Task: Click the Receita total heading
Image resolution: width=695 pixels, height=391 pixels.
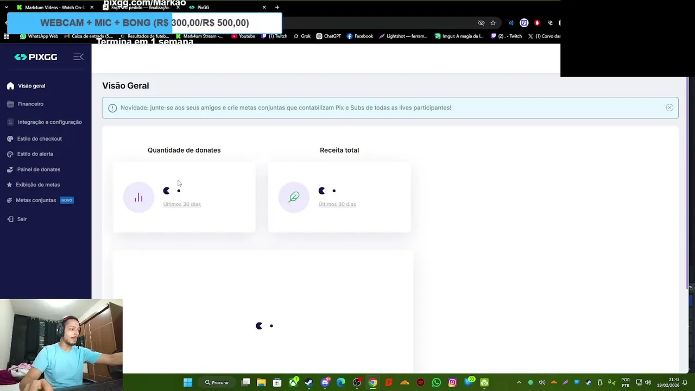Action: 339,150
